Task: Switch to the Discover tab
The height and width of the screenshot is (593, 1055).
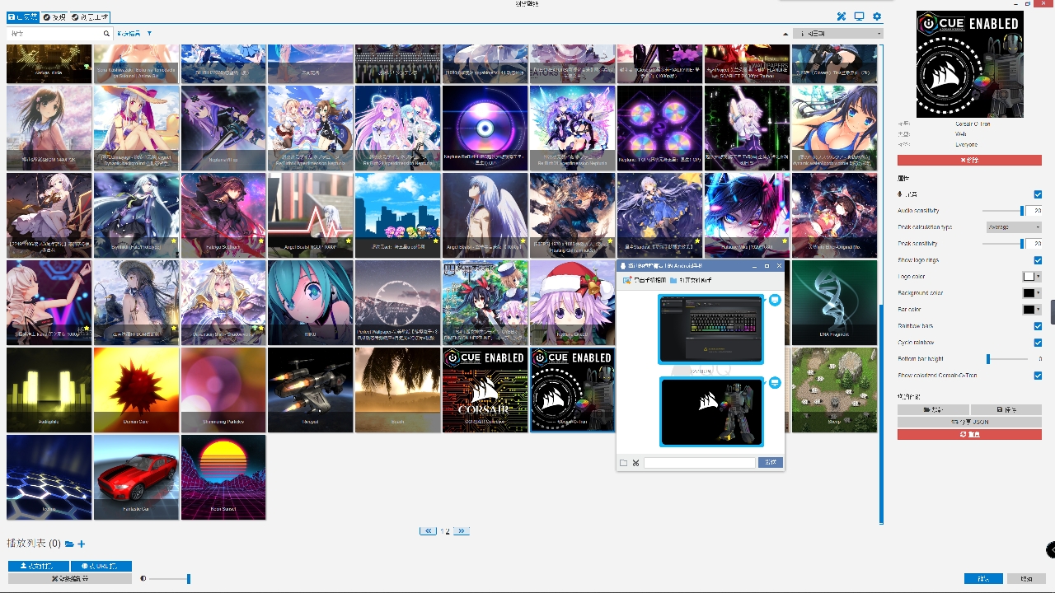Action: pyautogui.click(x=54, y=16)
